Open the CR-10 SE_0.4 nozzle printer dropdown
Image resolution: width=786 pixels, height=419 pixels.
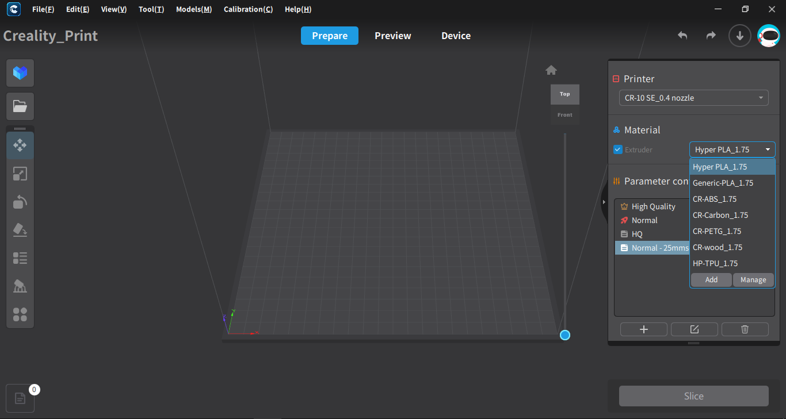point(694,98)
